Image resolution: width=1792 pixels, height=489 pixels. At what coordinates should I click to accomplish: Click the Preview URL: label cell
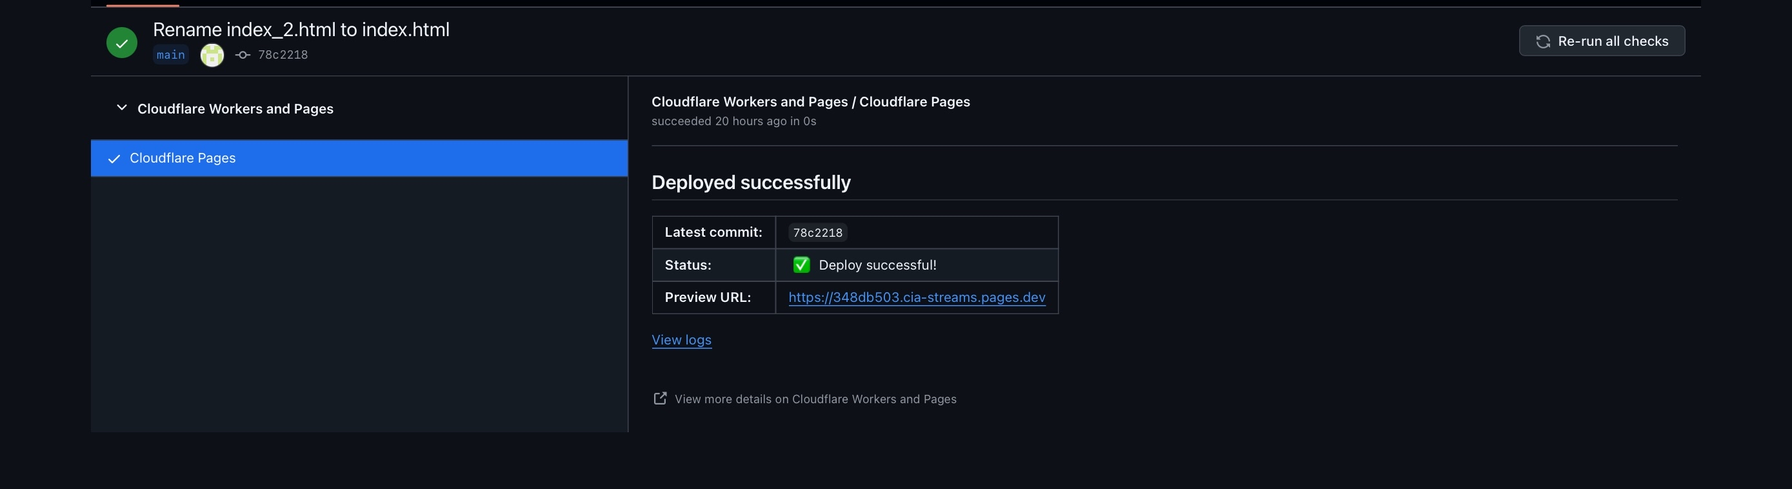coord(713,297)
